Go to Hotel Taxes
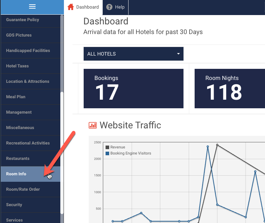This screenshot has height=223, width=265. (x=31, y=66)
